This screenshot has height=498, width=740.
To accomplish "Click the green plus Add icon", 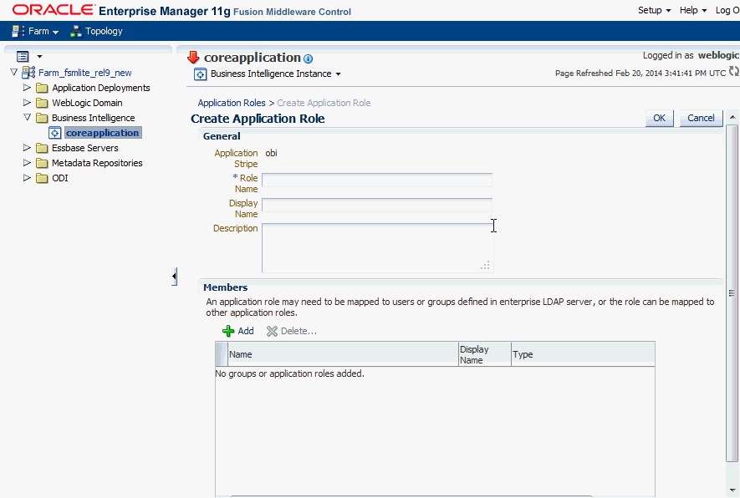I will [x=228, y=331].
